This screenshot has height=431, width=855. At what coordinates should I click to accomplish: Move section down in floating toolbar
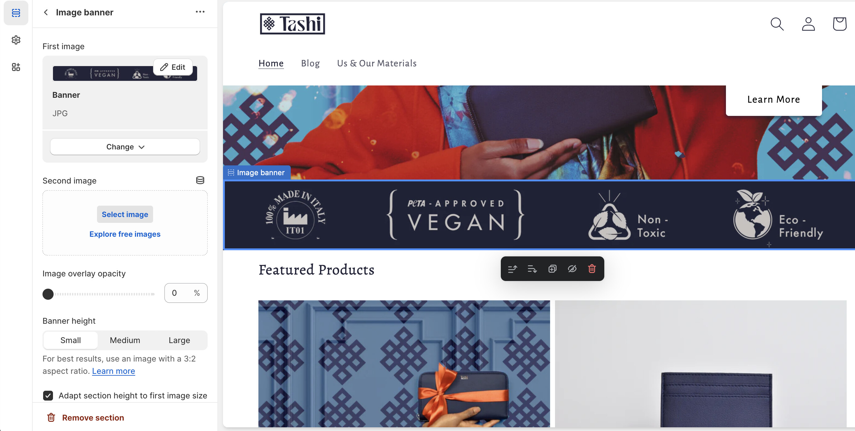coord(532,269)
